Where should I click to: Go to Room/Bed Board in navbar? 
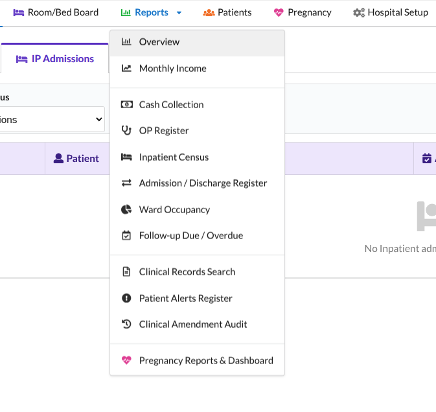point(56,12)
